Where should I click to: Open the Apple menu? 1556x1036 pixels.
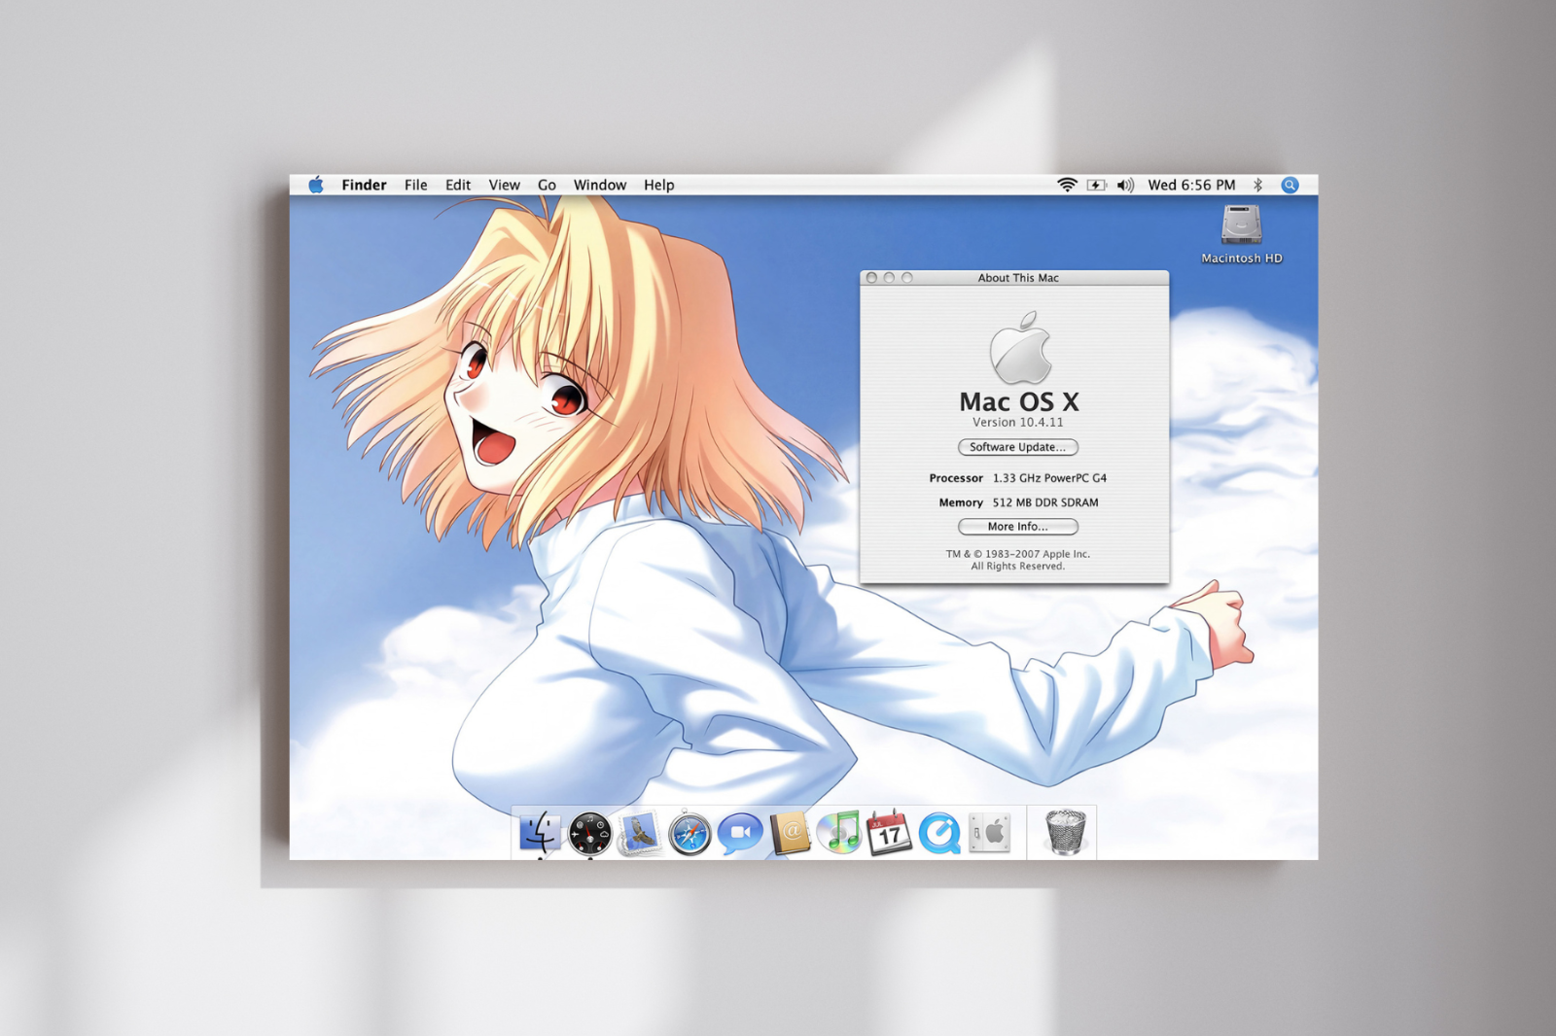(x=316, y=185)
